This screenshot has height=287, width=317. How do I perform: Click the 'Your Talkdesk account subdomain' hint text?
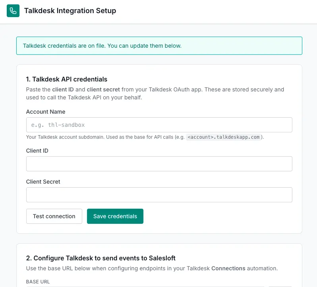(x=145, y=137)
